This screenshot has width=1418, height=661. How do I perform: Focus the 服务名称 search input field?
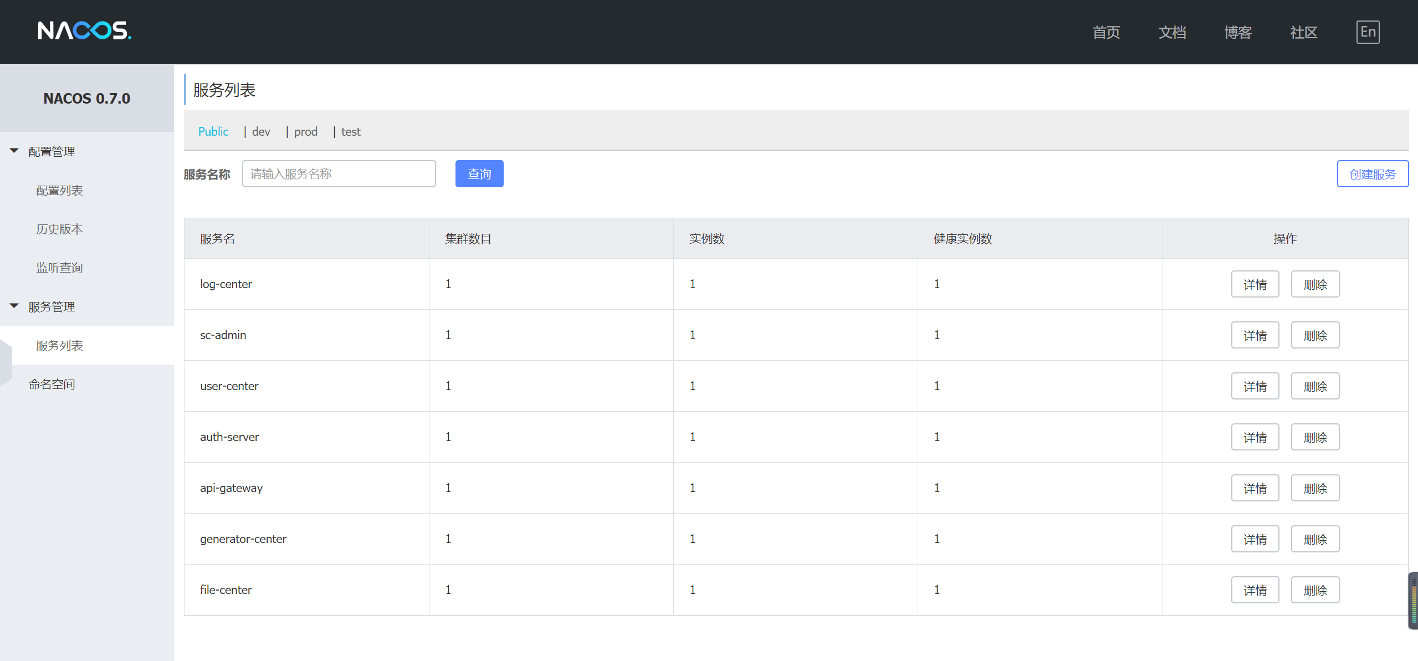[339, 174]
